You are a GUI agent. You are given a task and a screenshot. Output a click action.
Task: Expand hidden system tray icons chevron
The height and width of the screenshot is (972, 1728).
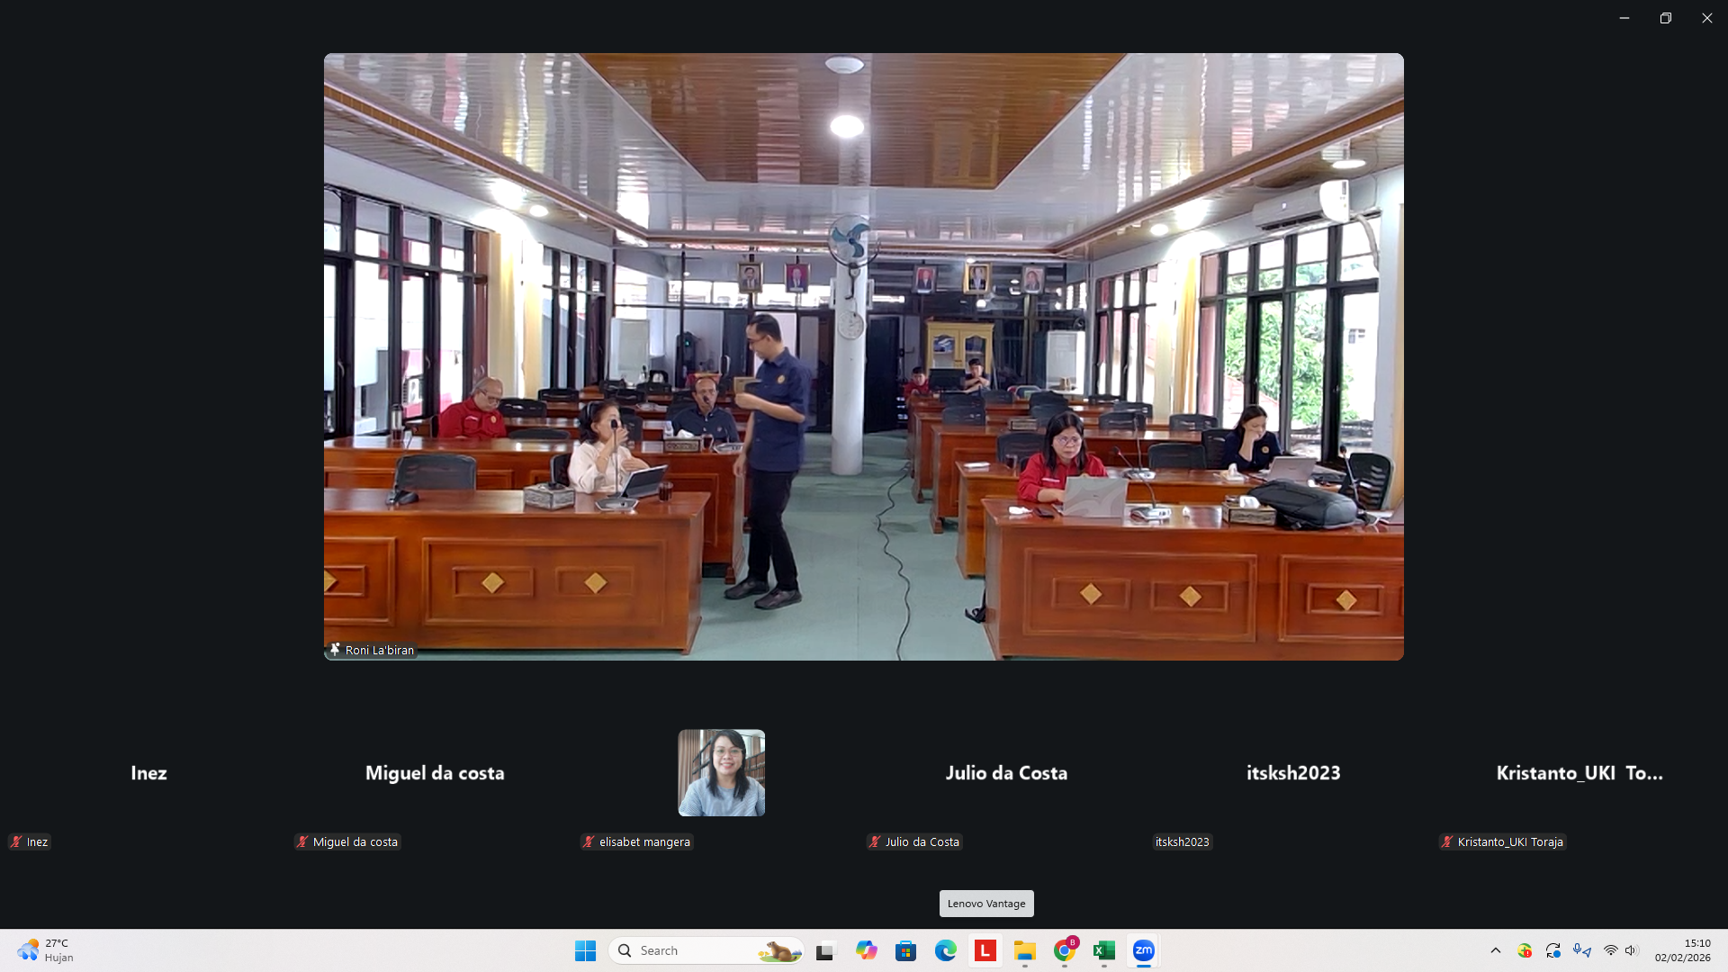click(x=1496, y=950)
